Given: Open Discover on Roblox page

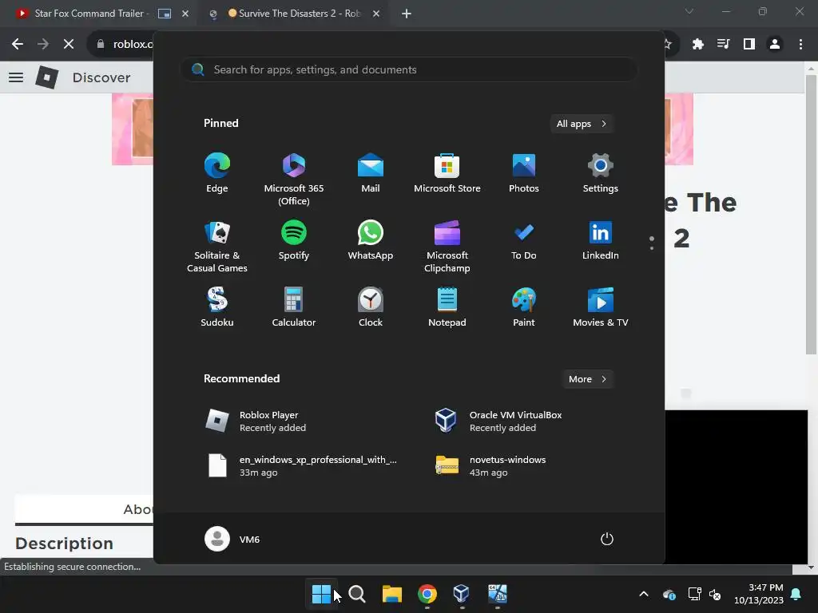Looking at the screenshot, I should [x=101, y=77].
